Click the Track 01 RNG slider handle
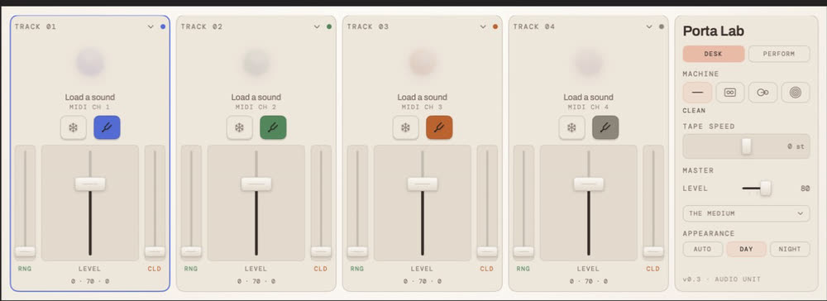Image resolution: width=827 pixels, height=301 pixels. coord(26,251)
